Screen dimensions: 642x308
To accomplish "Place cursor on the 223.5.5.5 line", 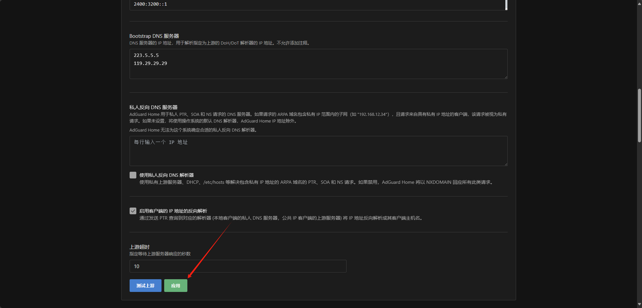I will [x=146, y=55].
